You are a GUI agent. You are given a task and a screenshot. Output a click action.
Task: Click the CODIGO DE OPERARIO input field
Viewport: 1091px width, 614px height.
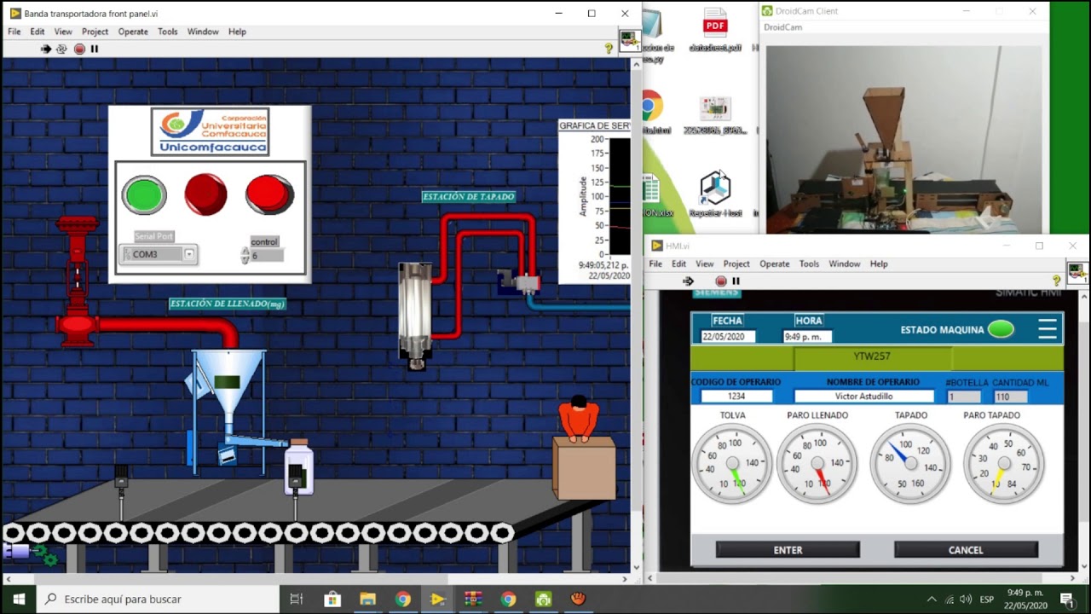click(x=736, y=397)
